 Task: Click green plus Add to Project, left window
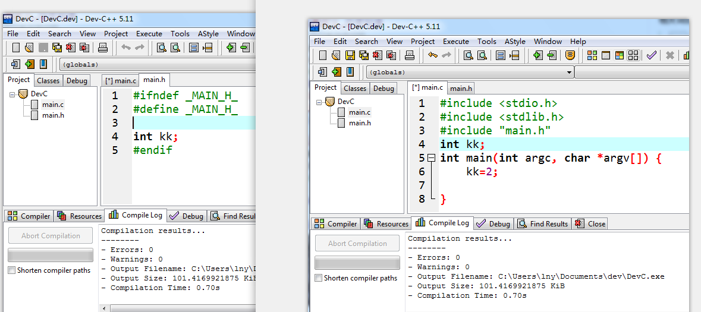point(231,48)
